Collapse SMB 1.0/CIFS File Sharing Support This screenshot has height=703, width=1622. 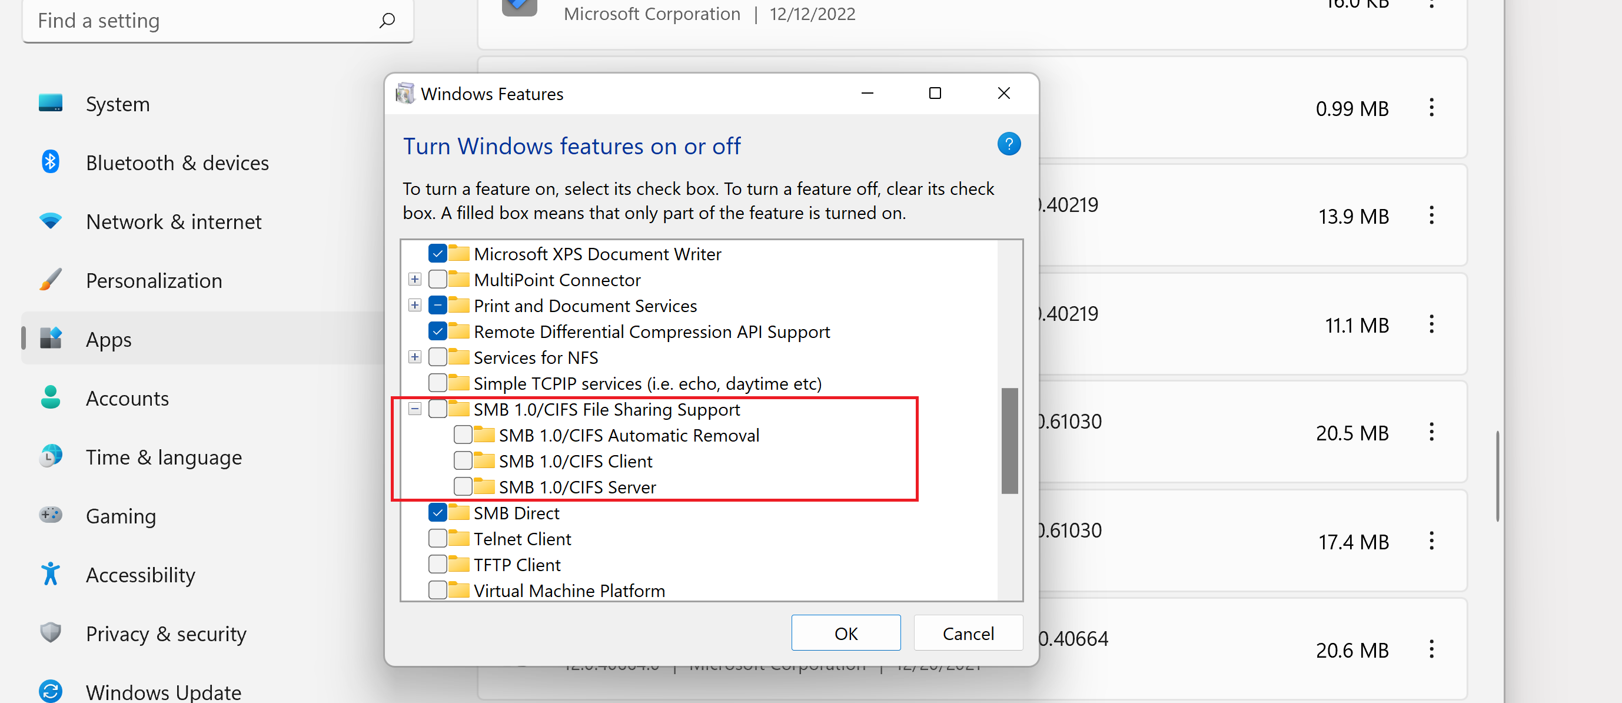click(415, 409)
